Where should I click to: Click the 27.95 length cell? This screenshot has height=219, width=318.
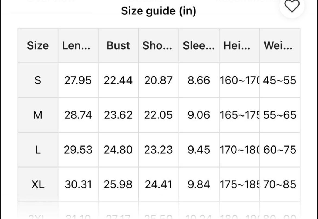coord(78,80)
